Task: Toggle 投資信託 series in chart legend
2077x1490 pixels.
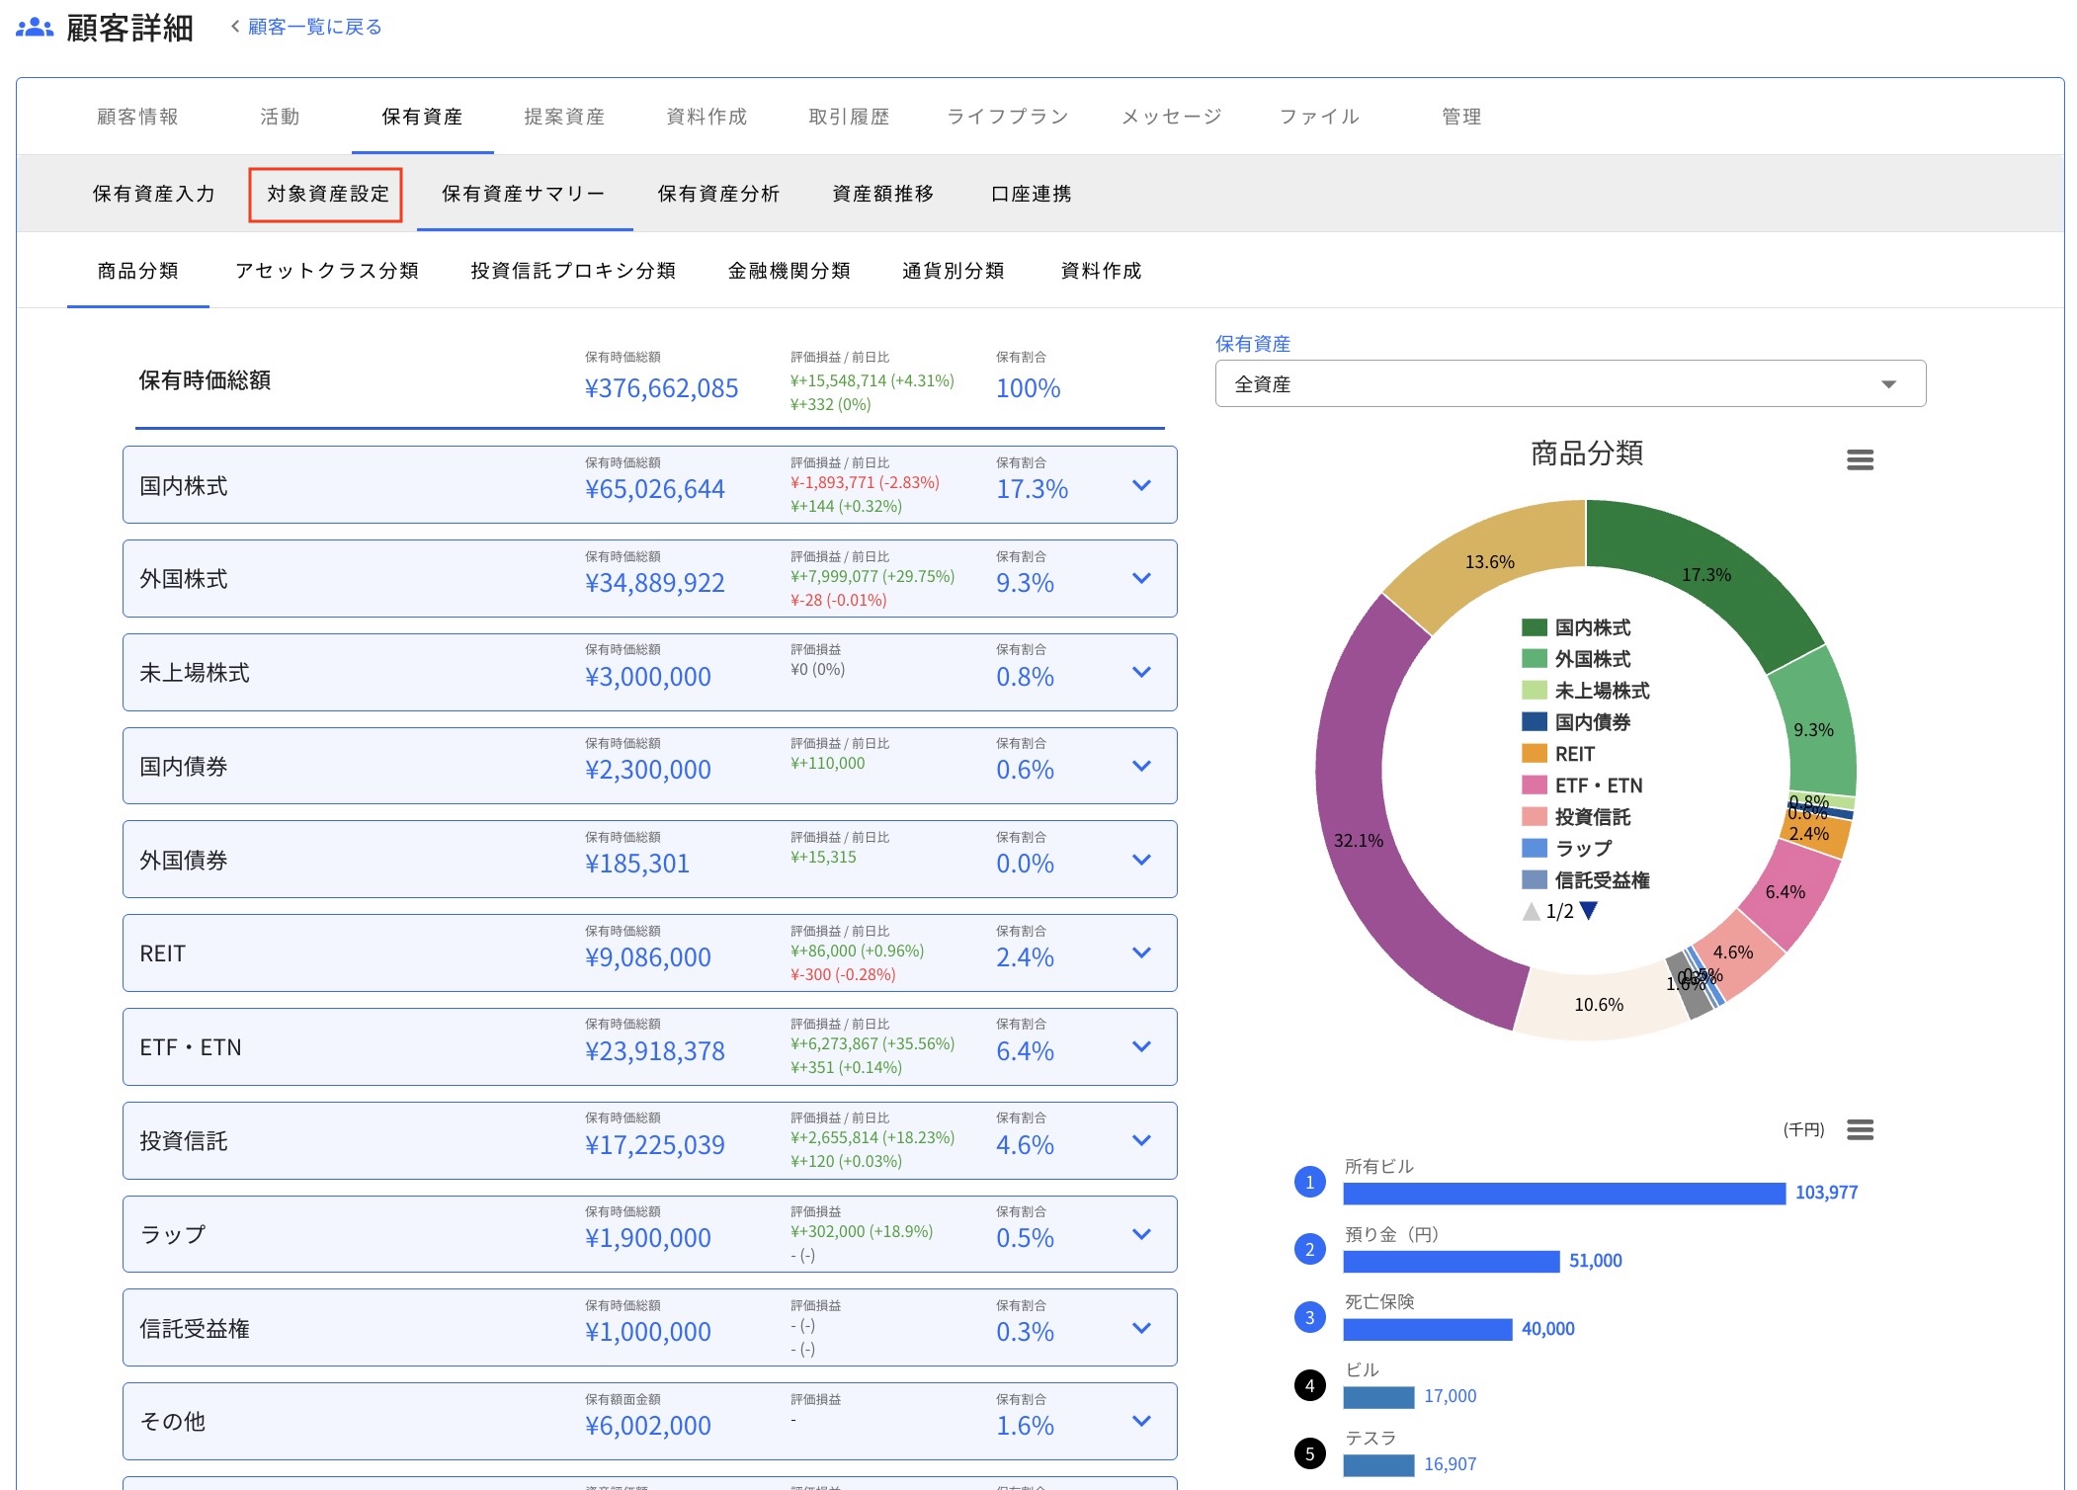Action: [x=1591, y=817]
